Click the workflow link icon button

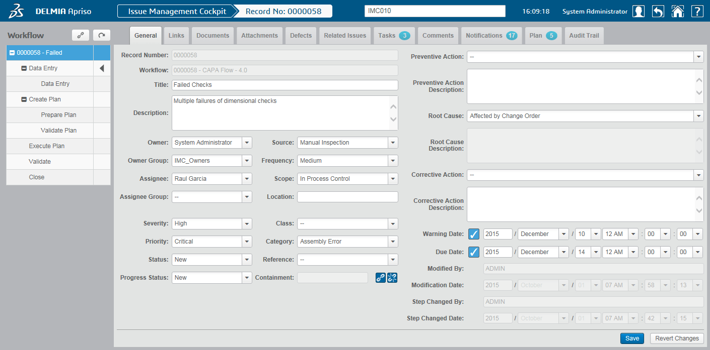point(81,35)
